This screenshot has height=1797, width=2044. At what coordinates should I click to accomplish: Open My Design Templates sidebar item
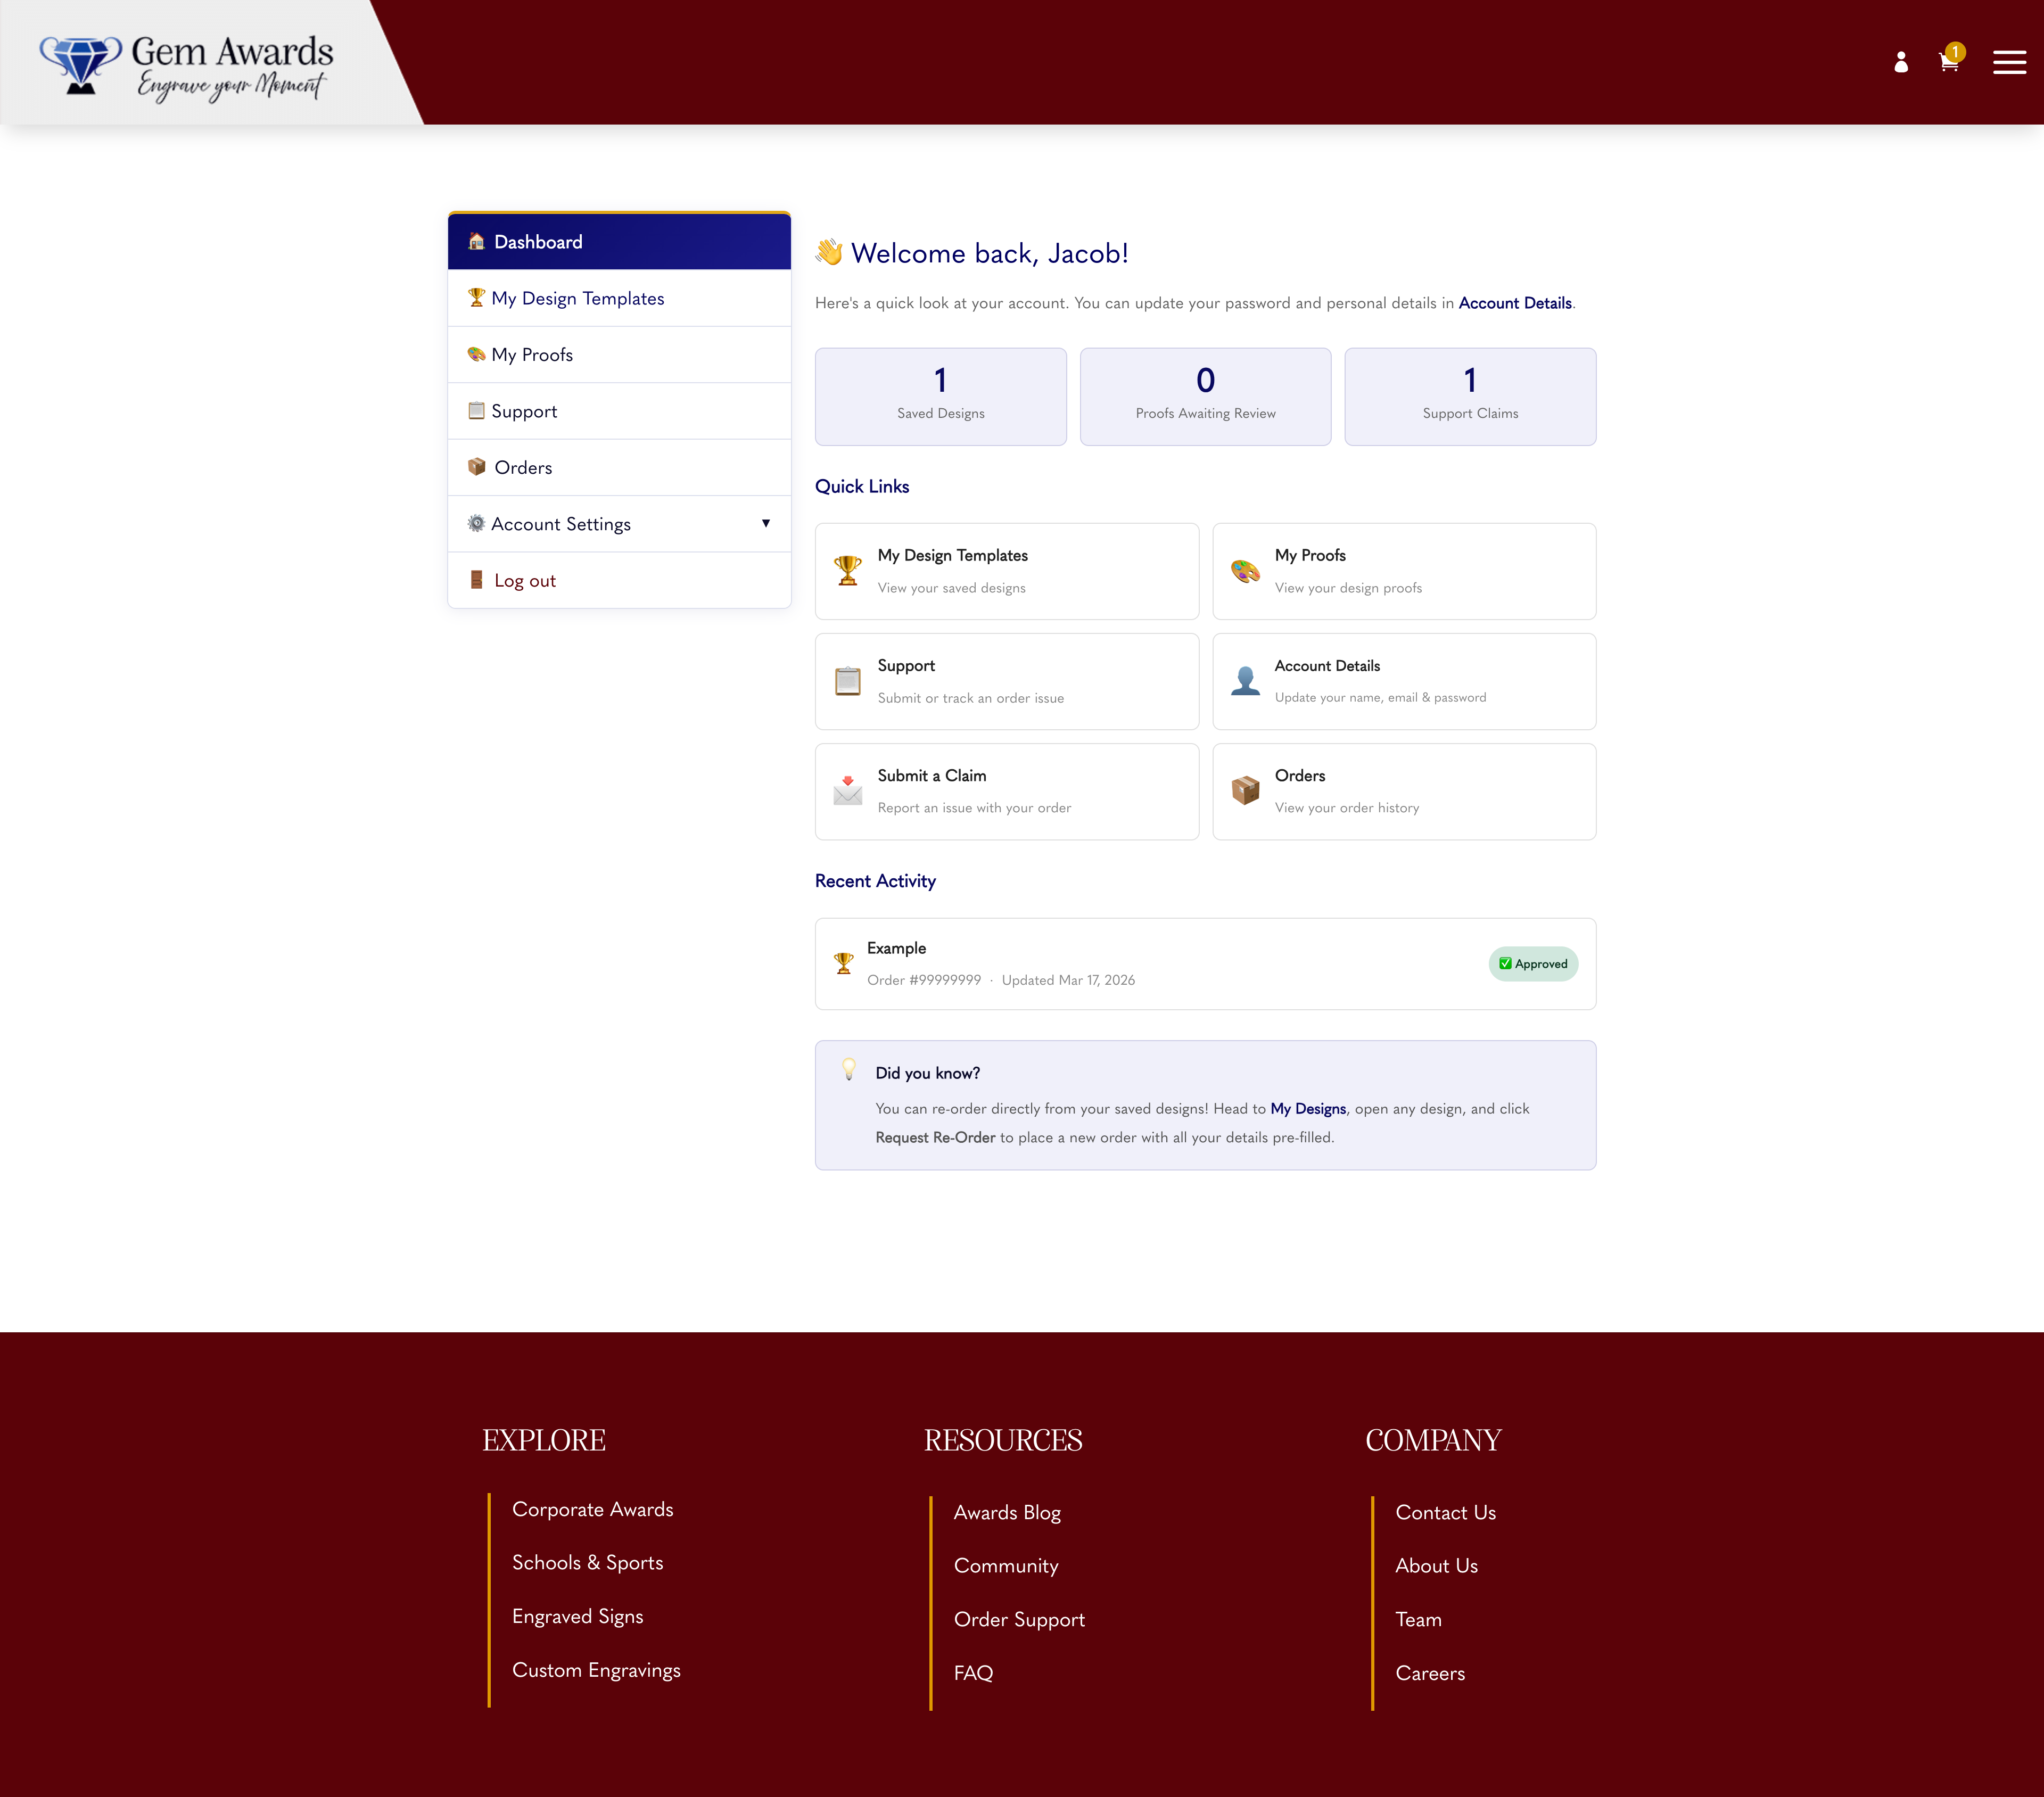click(619, 298)
